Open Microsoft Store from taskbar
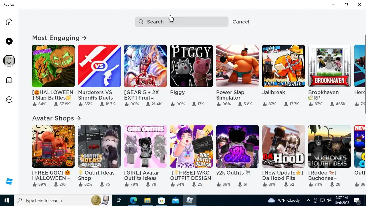366x206 pixels. click(x=161, y=200)
